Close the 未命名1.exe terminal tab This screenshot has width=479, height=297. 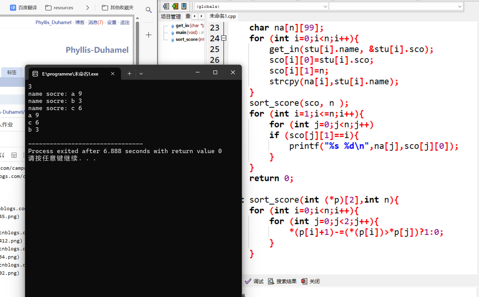pos(113,74)
